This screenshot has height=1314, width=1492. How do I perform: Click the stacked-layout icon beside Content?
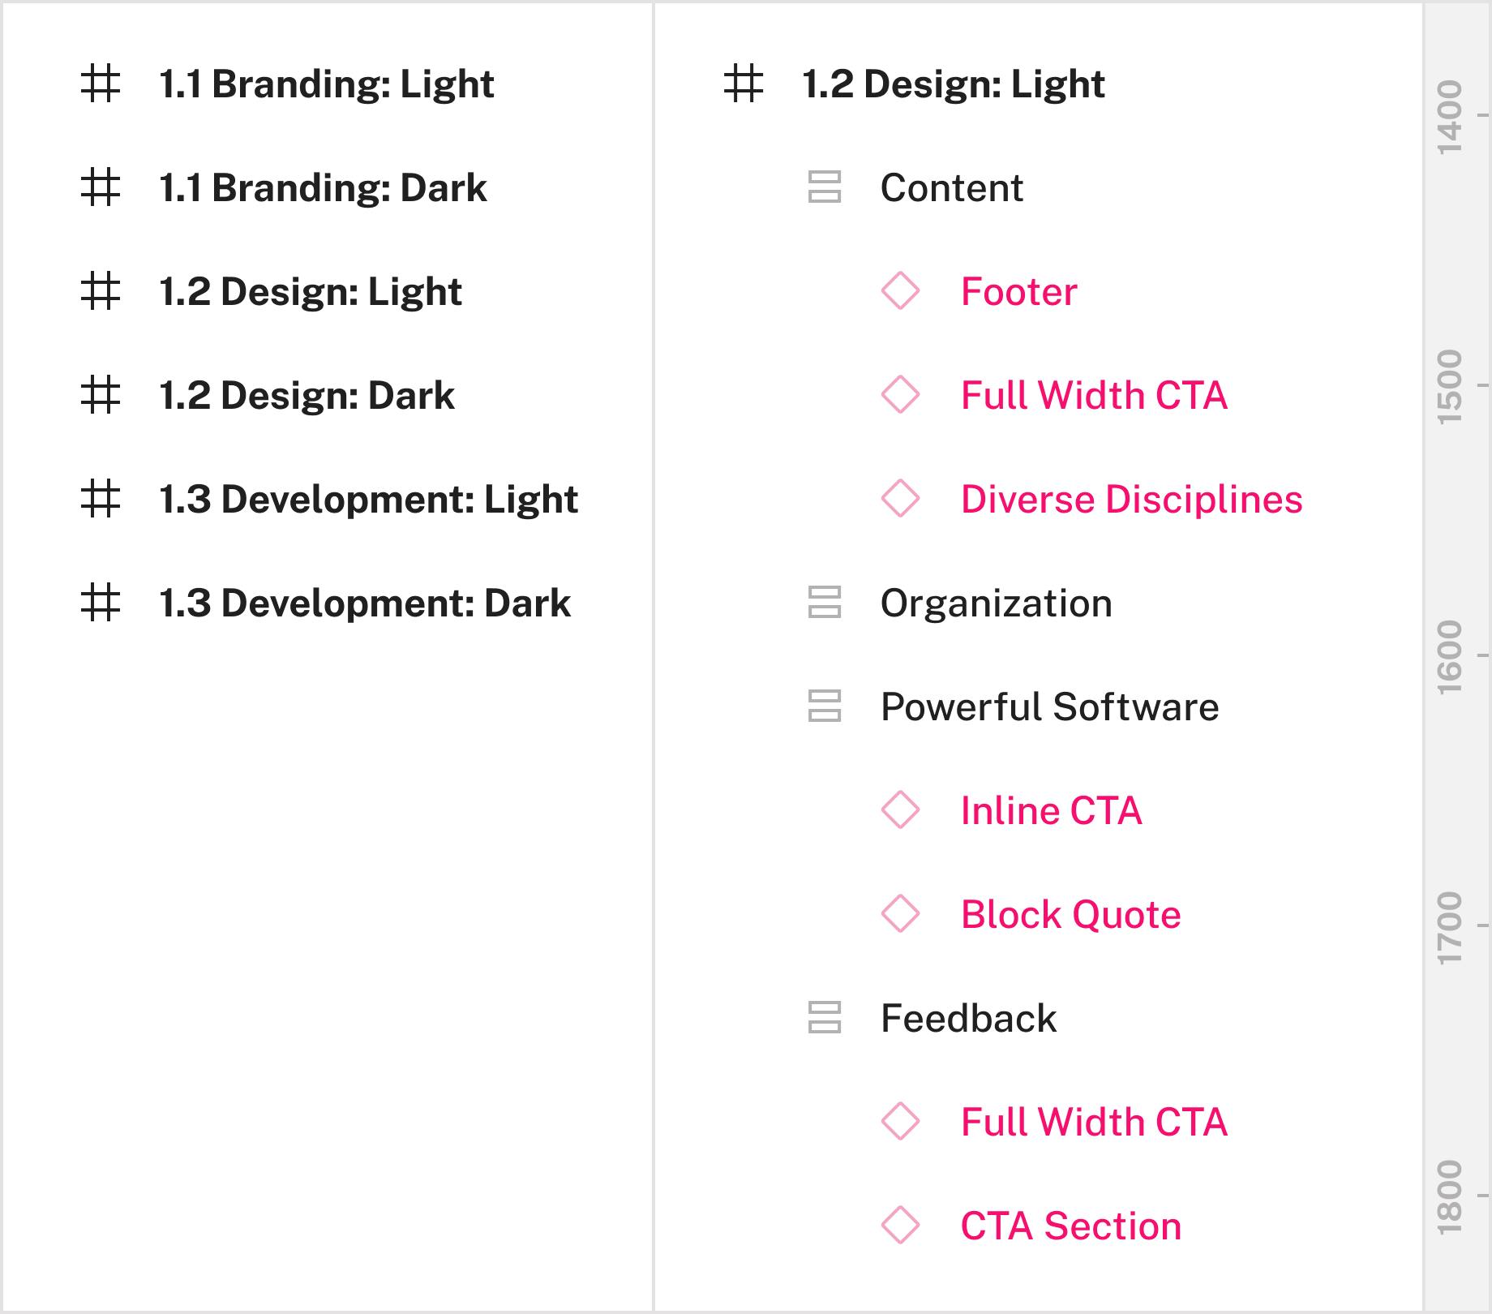pyautogui.click(x=824, y=187)
